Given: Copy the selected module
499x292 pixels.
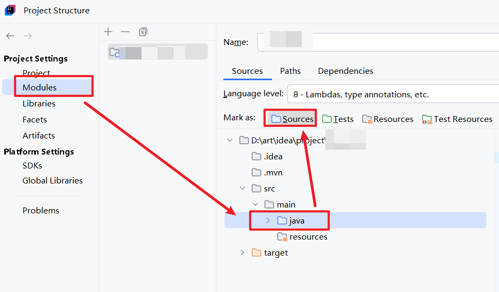Looking at the screenshot, I should 143,32.
